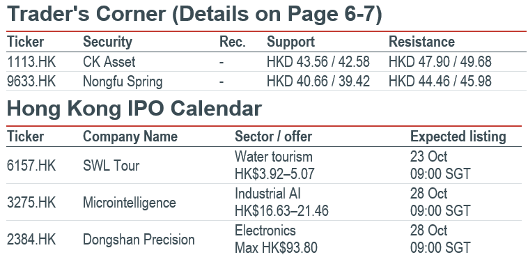The height and width of the screenshot is (264, 528).
Task: Click the SWL Tour company name
Action: pyautogui.click(x=111, y=166)
